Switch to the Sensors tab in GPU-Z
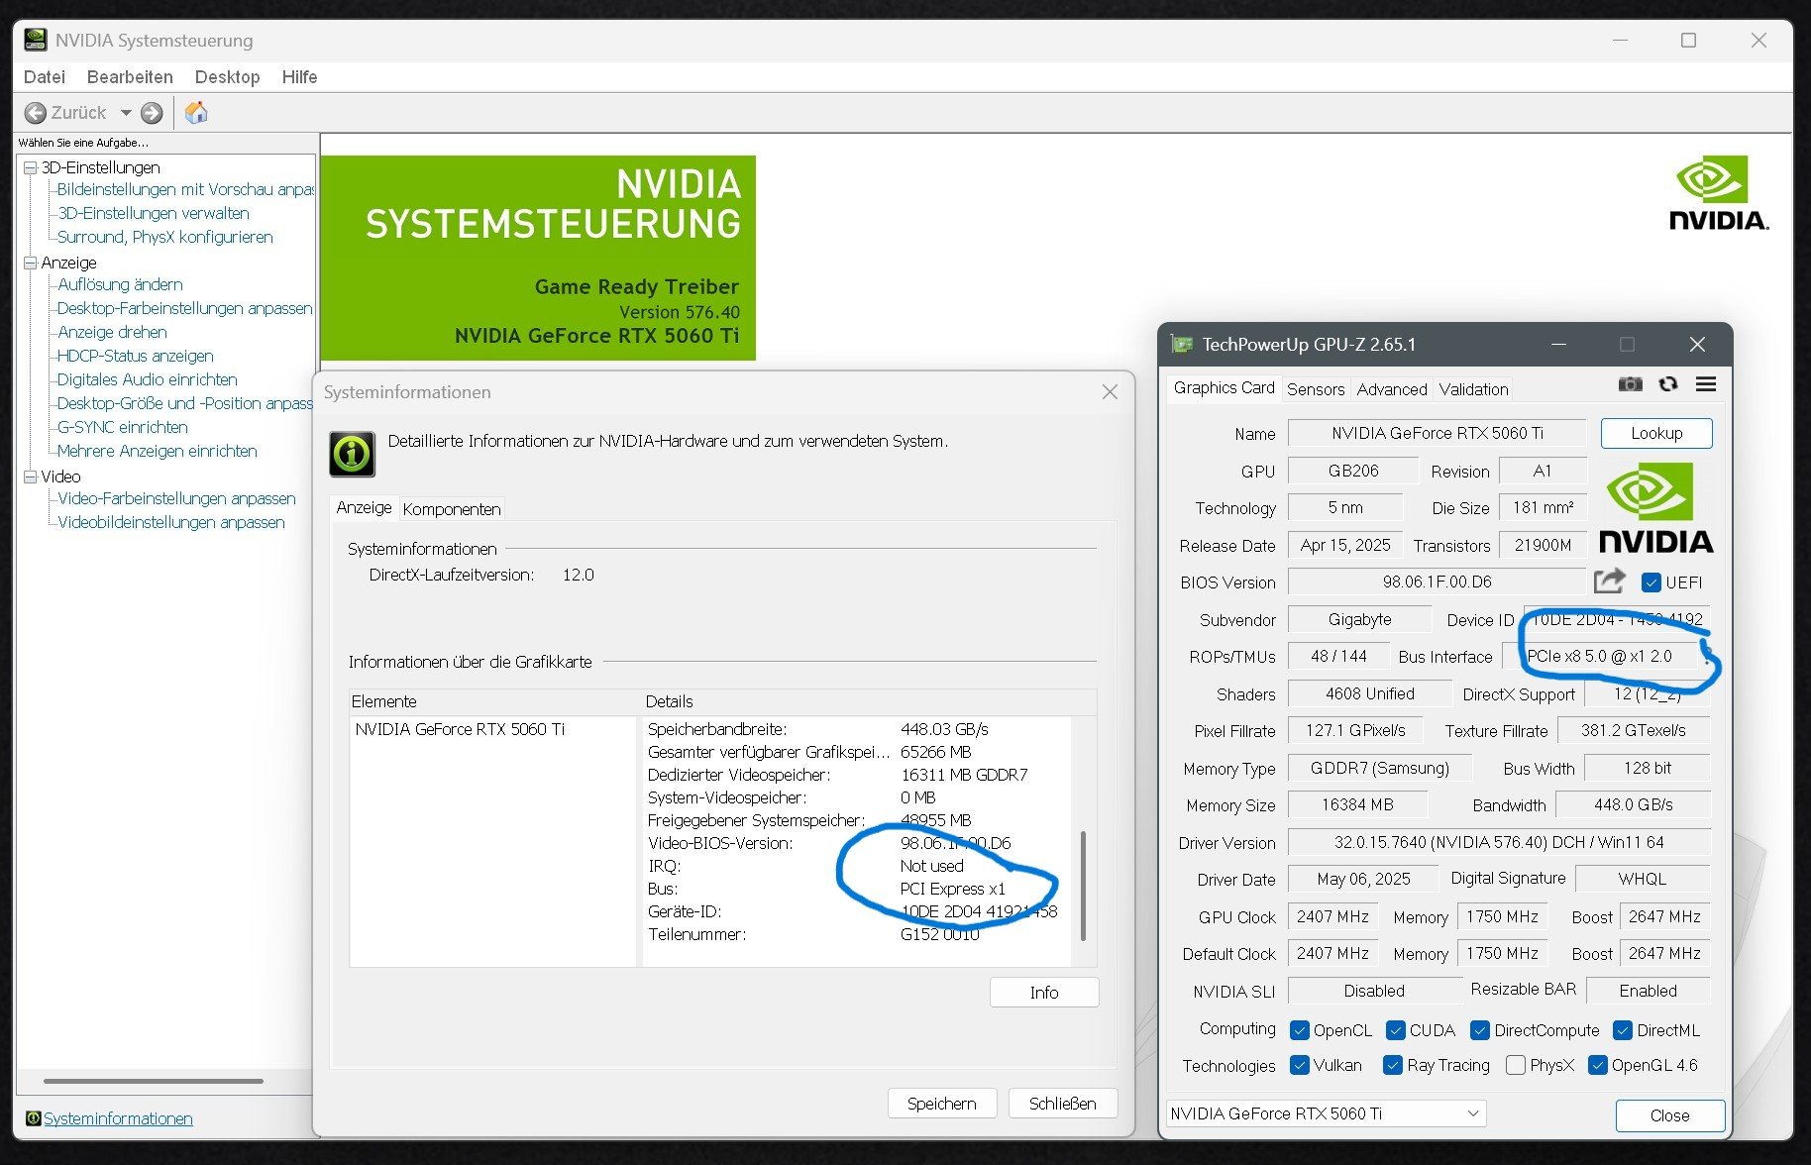1811x1165 pixels. pos(1316,389)
